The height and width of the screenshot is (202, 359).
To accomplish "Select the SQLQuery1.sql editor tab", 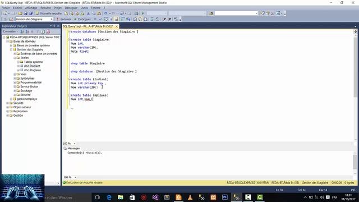I will (x=88, y=26).
